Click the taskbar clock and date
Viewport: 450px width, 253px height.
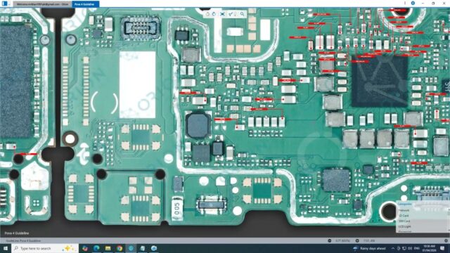pos(430,248)
